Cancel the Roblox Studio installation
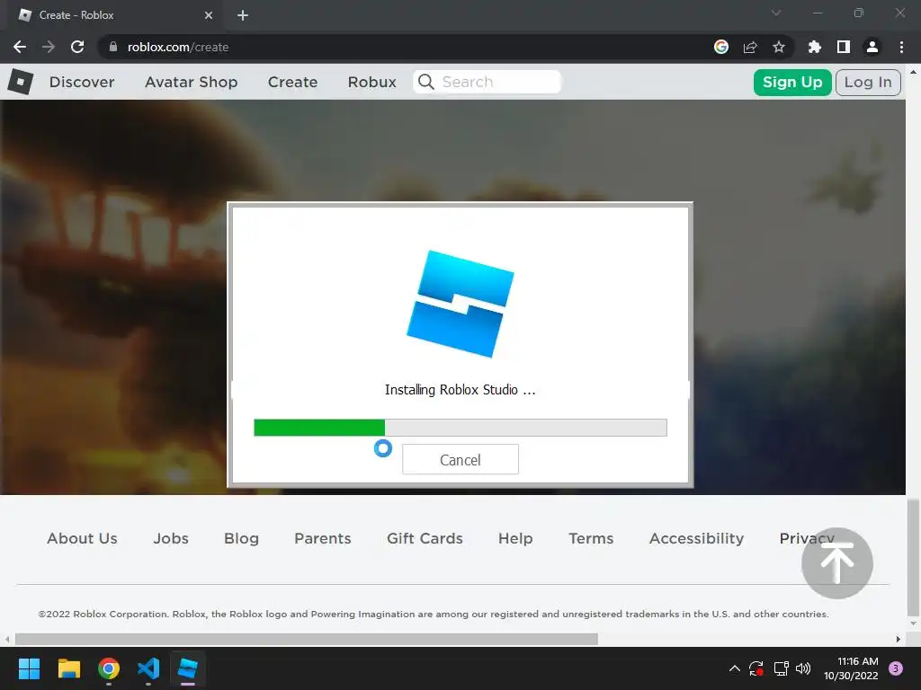Viewport: 921px width, 690px height. [x=460, y=459]
